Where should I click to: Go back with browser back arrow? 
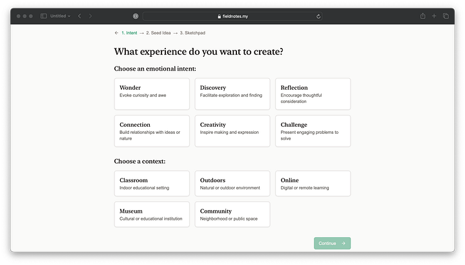79,16
